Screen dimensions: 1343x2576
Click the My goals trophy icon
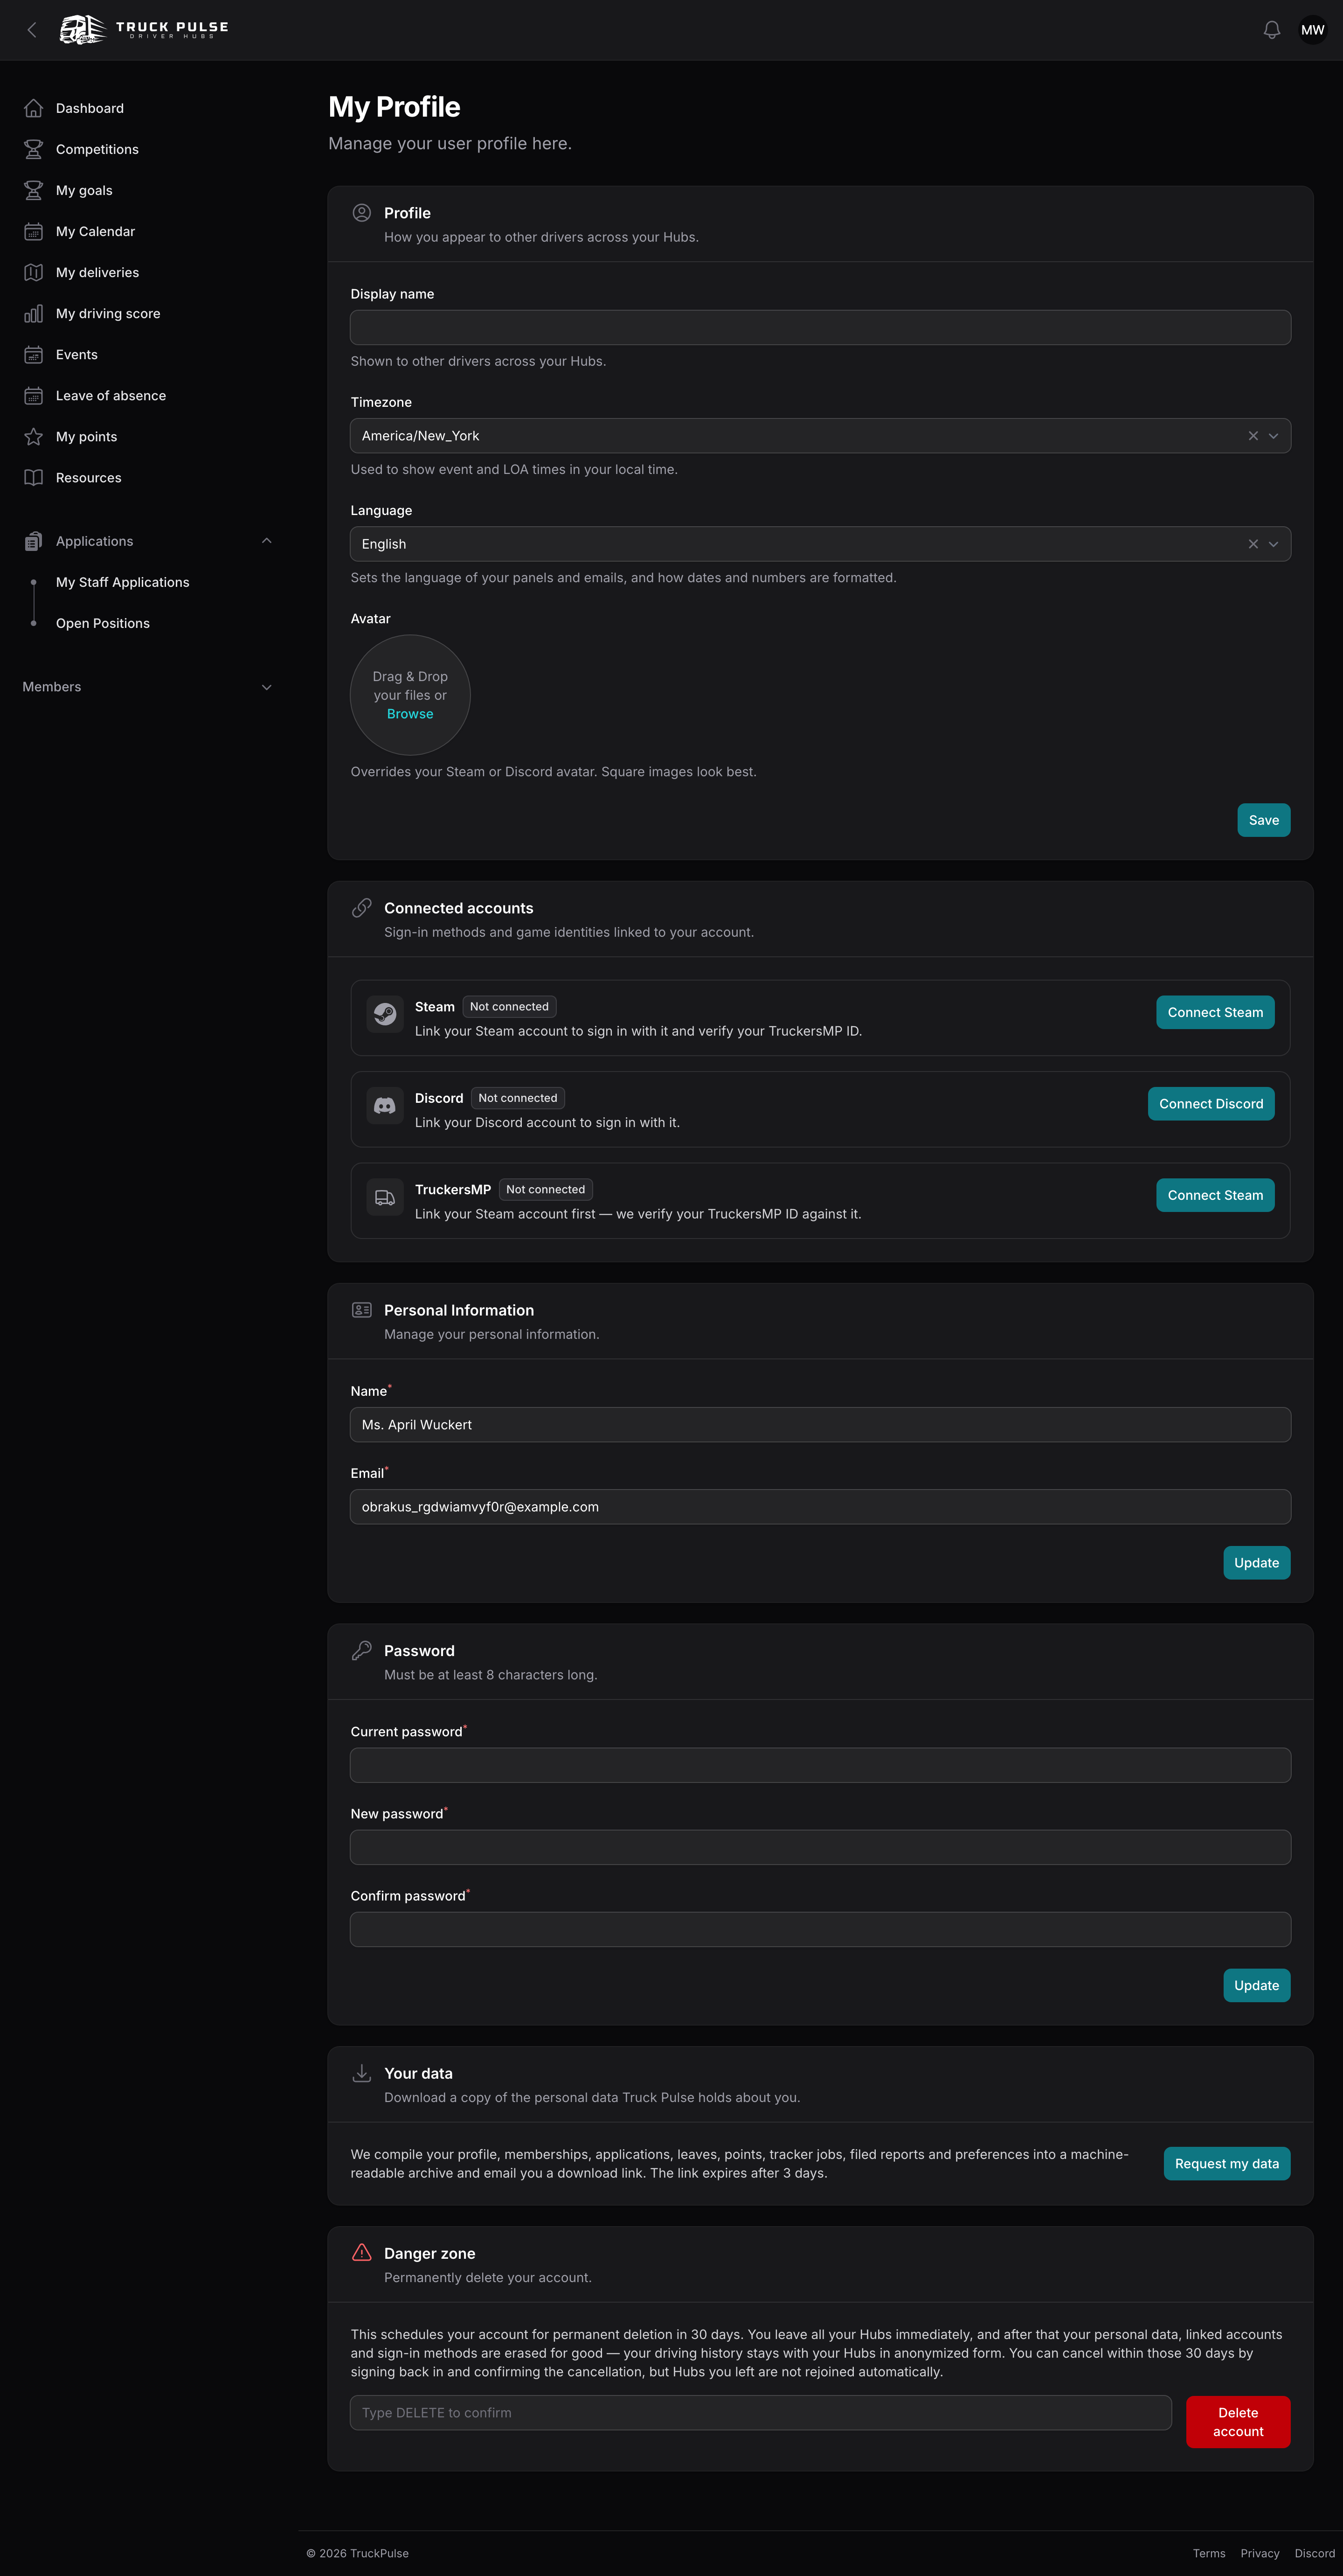pos(33,190)
